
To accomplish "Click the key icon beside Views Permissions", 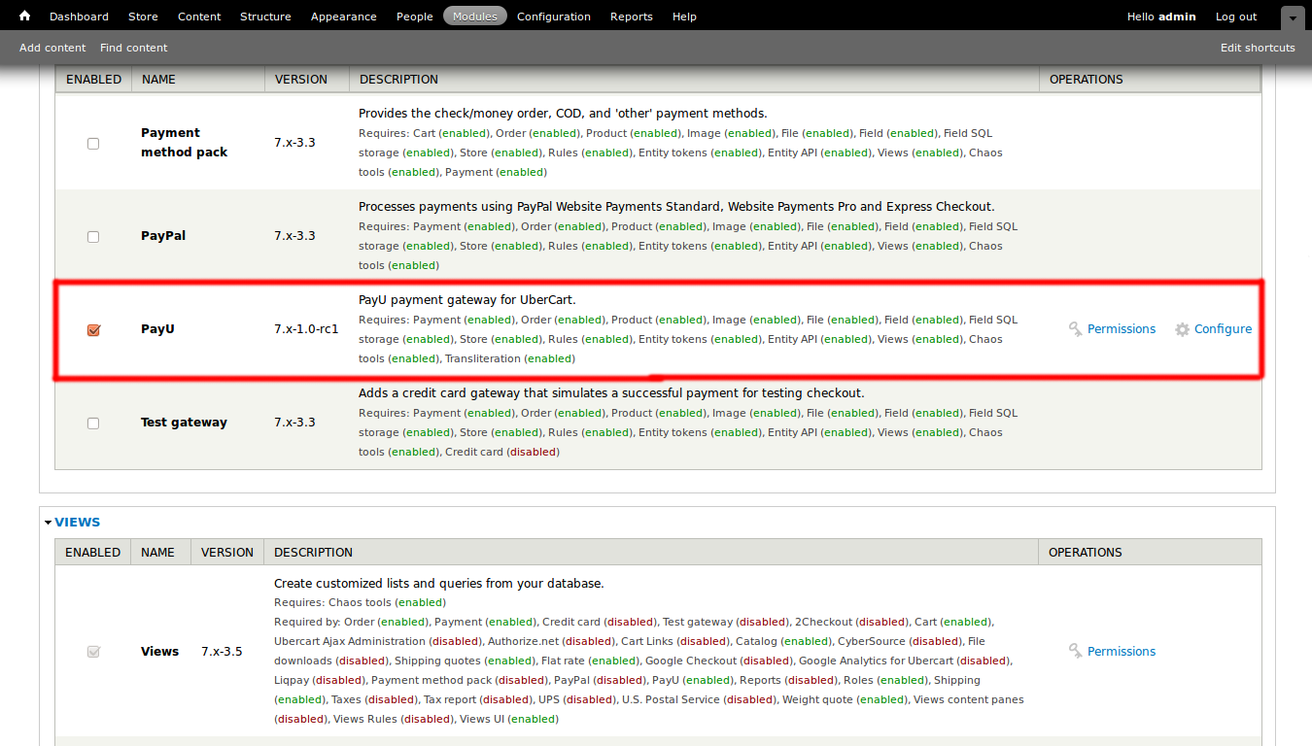I will tap(1076, 652).
